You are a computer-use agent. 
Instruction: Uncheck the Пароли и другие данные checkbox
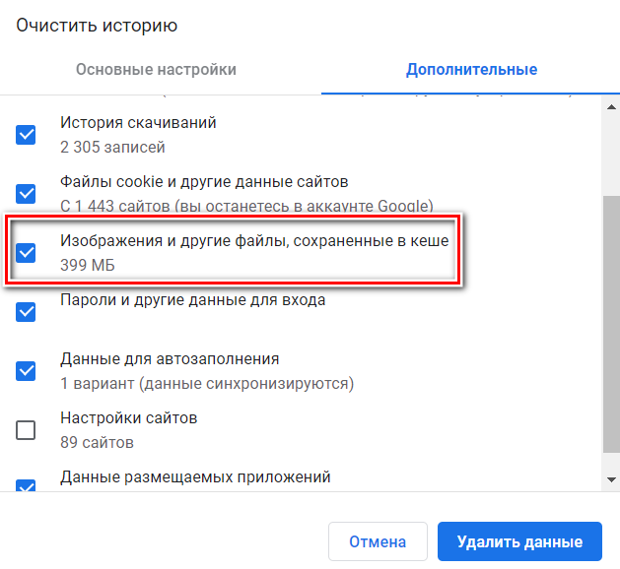click(x=26, y=312)
